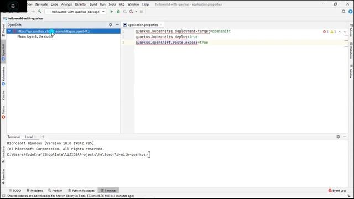The image size is (354, 199).
Task: Open run configuration dropdown helloworld-with-quarkus
Action: click(x=76, y=12)
